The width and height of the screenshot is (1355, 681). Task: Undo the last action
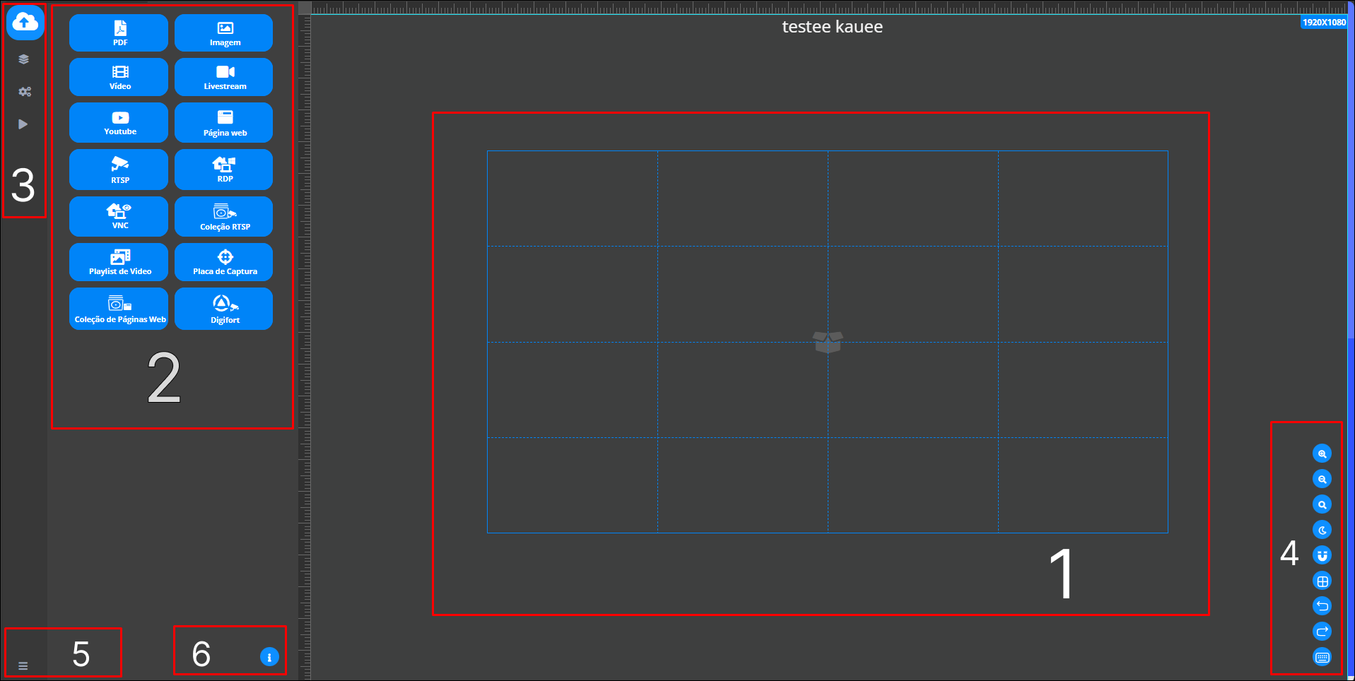(x=1322, y=605)
